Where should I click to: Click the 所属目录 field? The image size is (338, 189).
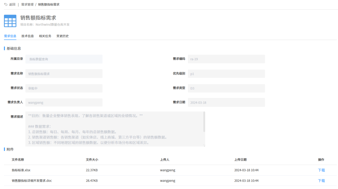click(64, 59)
